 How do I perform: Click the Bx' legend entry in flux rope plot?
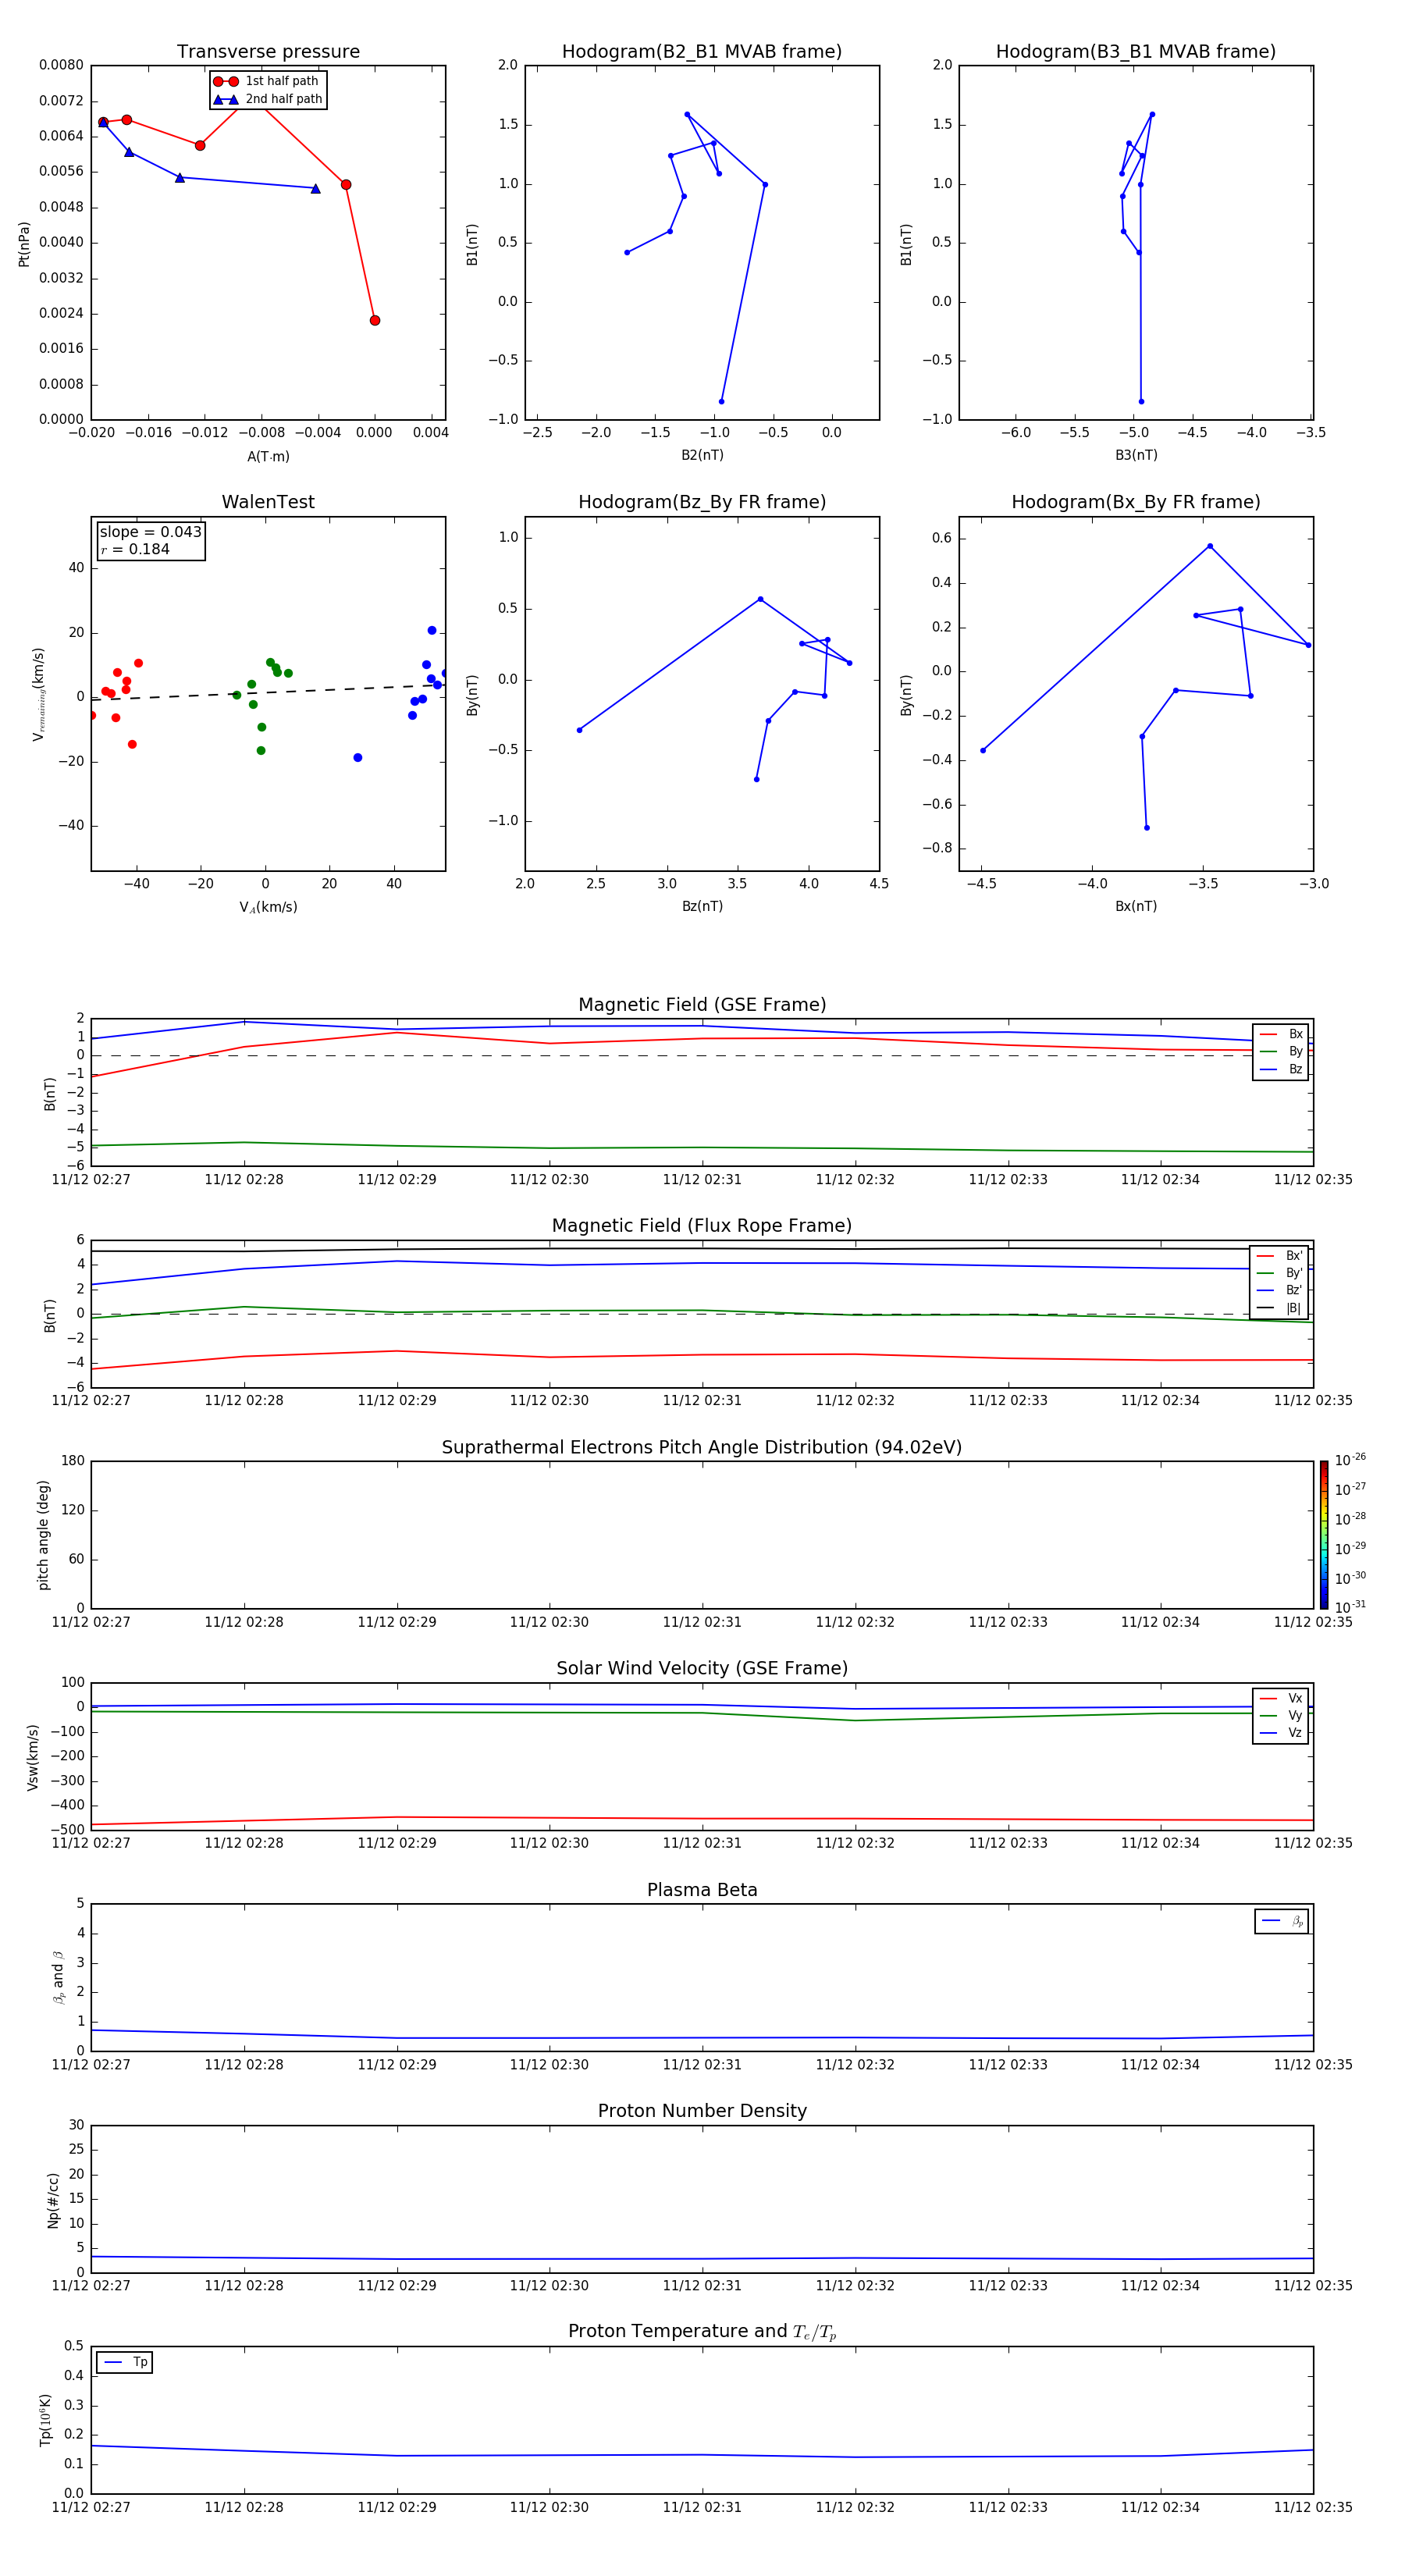[x=1279, y=1256]
